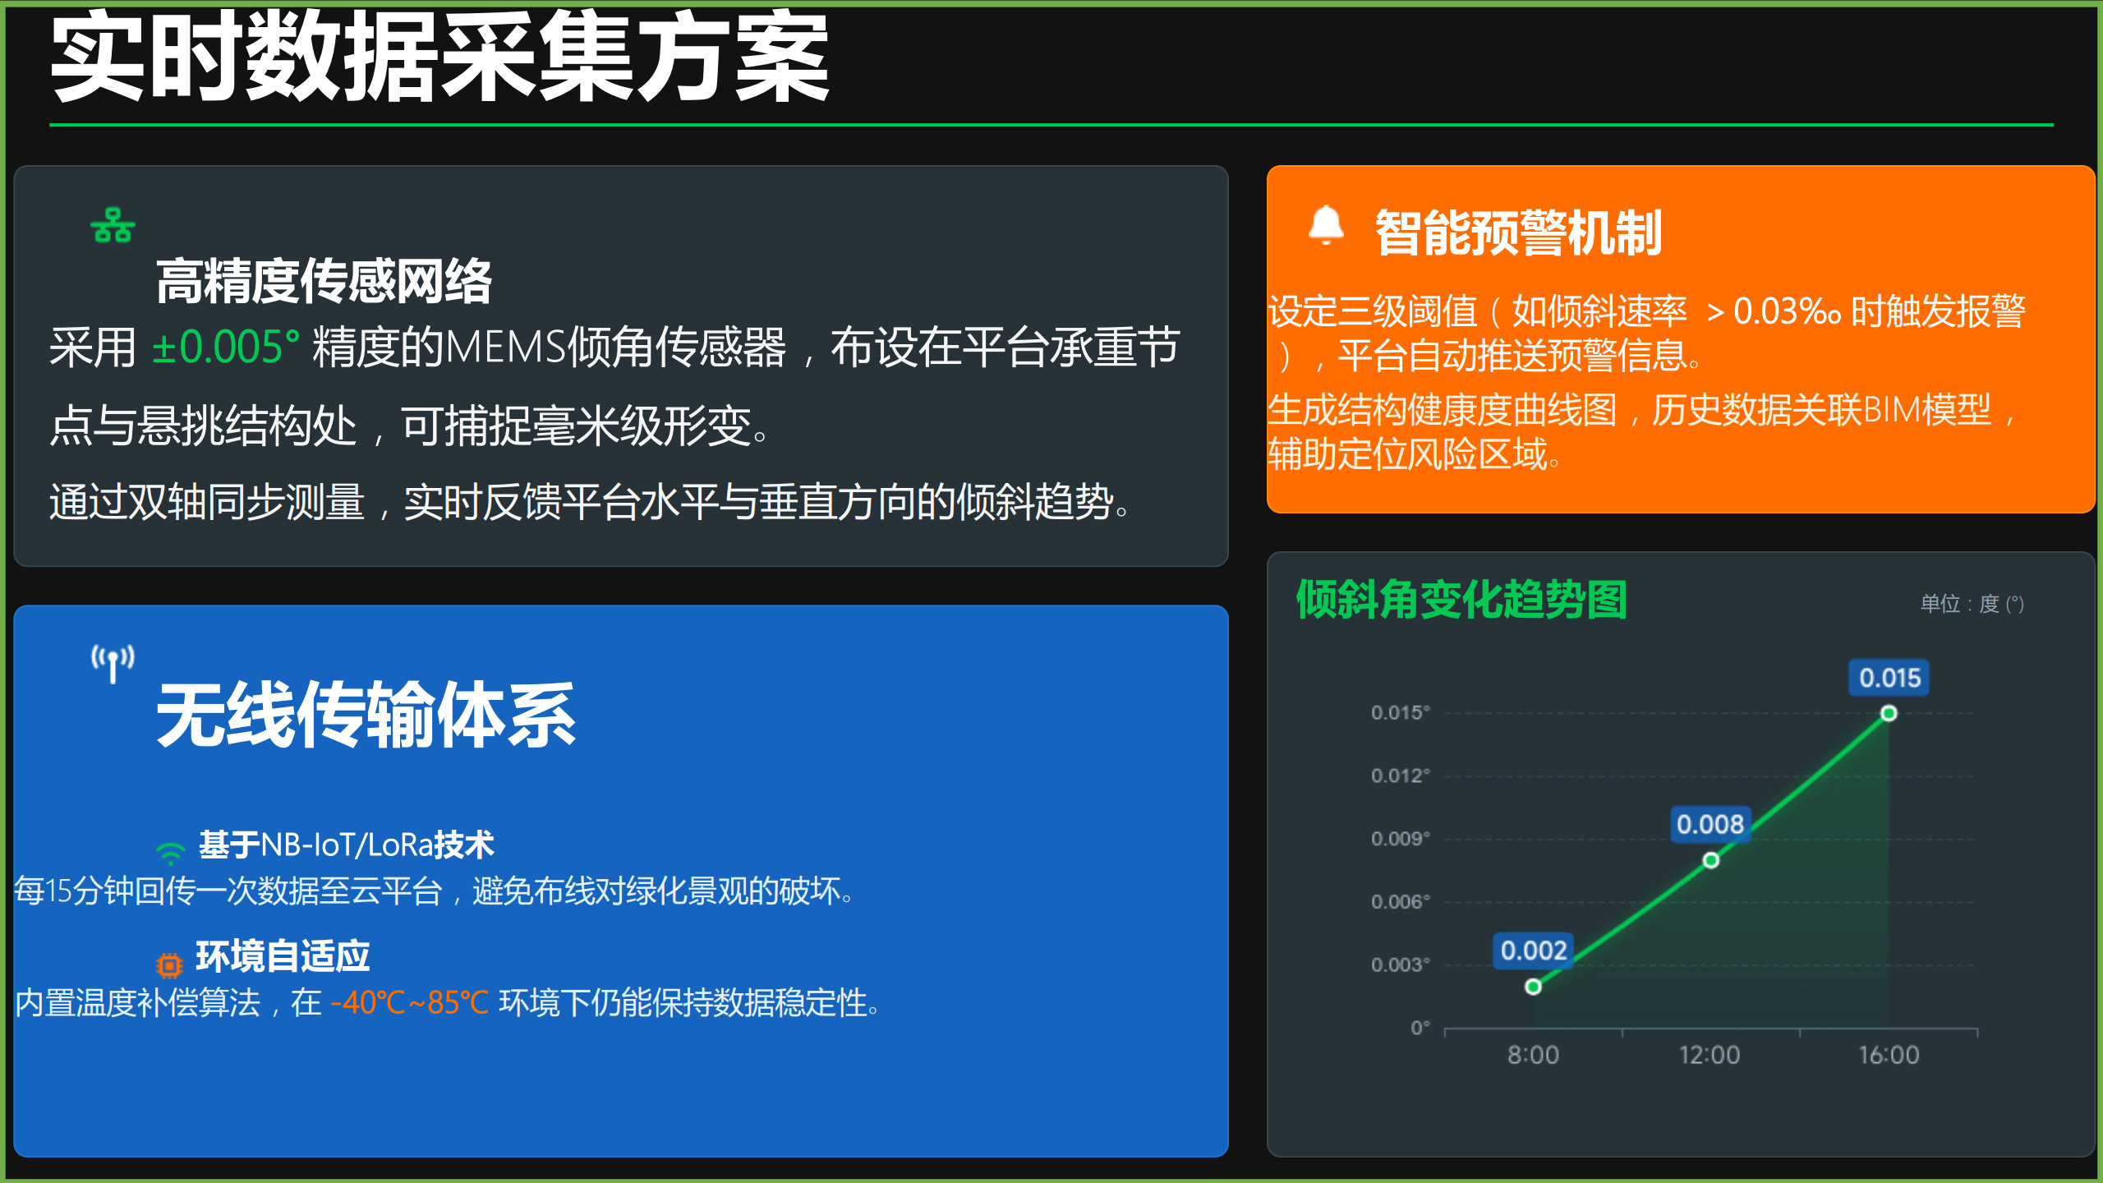Select the 0.015 value label bubble
This screenshot has height=1183, width=2103.
[1889, 678]
